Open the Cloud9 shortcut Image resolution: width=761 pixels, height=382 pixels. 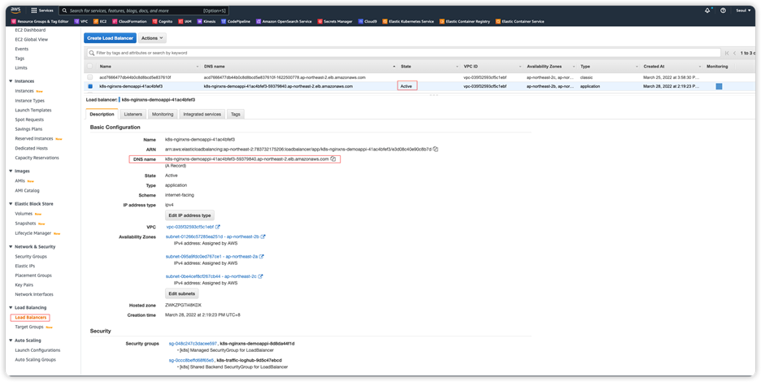pyautogui.click(x=367, y=21)
